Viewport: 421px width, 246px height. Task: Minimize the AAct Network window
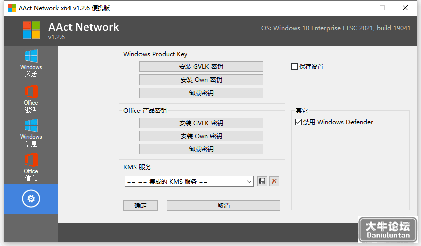360,8
